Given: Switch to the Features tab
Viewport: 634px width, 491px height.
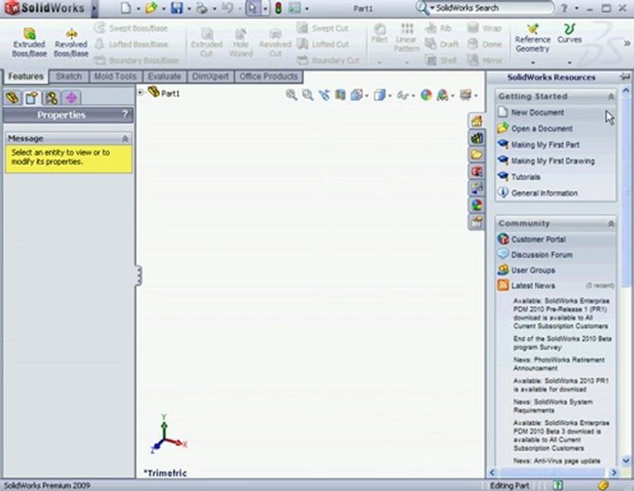Looking at the screenshot, I should click(26, 76).
